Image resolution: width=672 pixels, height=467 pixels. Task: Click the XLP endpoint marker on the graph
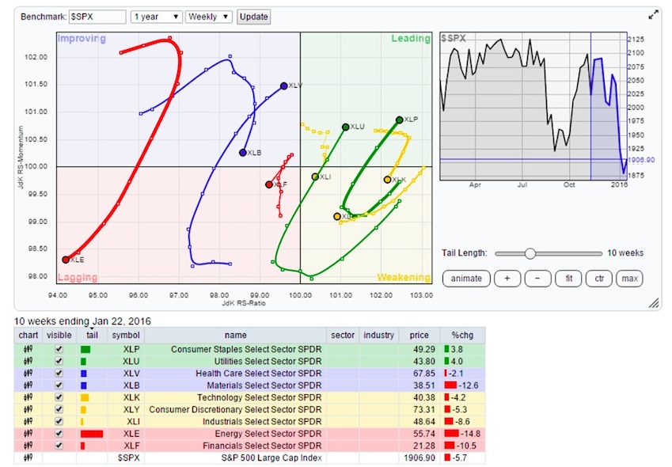[400, 120]
